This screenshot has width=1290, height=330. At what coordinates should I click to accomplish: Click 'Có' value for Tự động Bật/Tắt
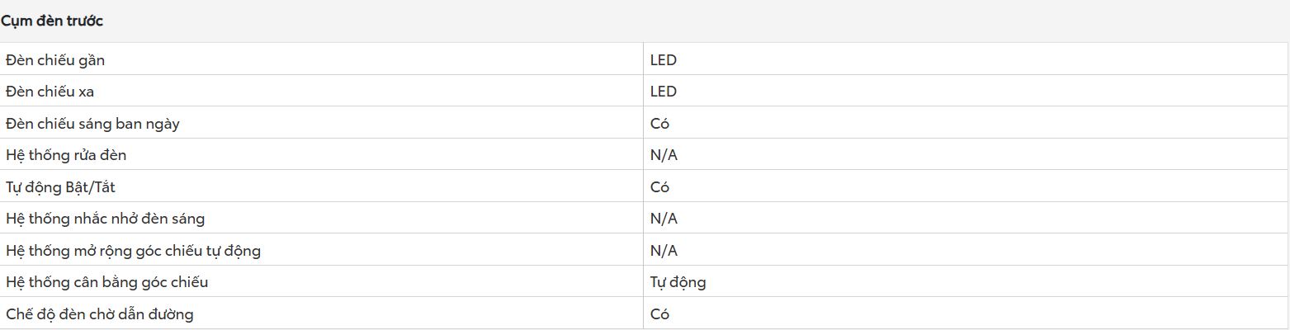[x=659, y=187]
